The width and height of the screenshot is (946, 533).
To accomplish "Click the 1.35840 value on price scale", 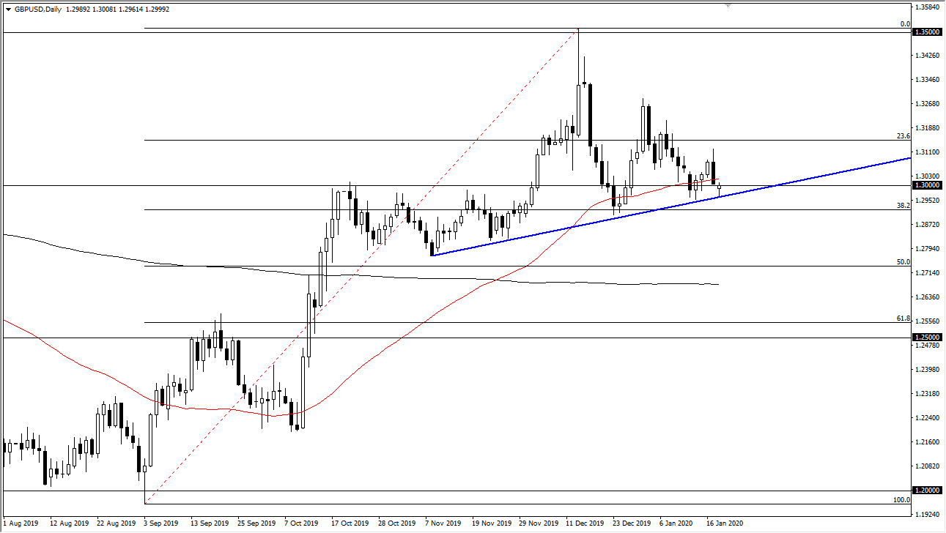I will click(x=927, y=7).
